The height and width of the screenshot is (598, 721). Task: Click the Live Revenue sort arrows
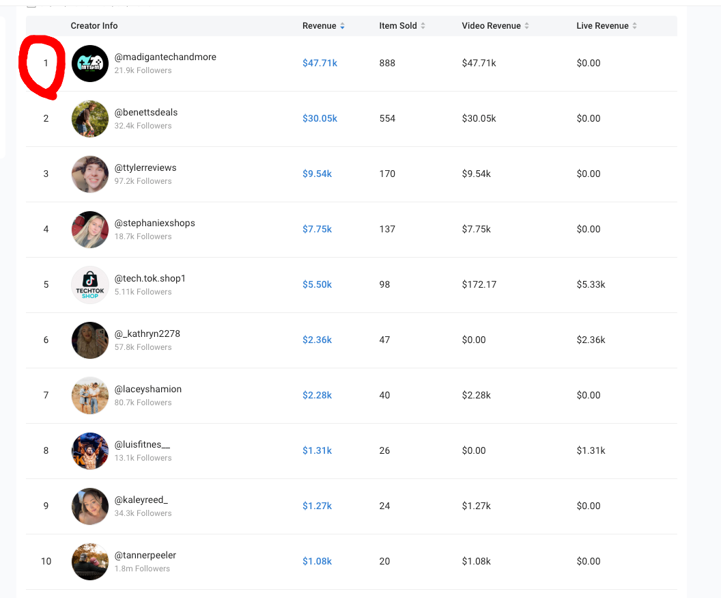click(x=634, y=26)
